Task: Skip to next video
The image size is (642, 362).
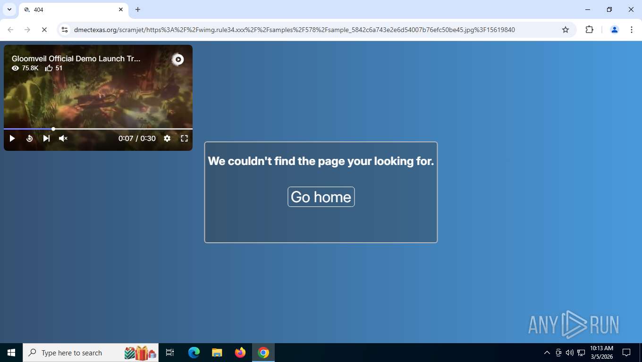Action: pos(46,138)
